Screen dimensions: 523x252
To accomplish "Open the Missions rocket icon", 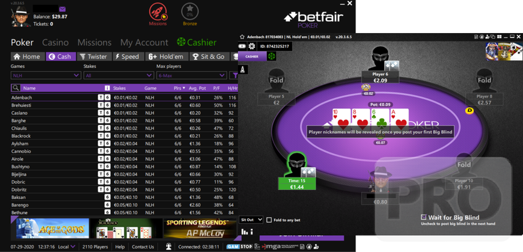I will [x=158, y=11].
